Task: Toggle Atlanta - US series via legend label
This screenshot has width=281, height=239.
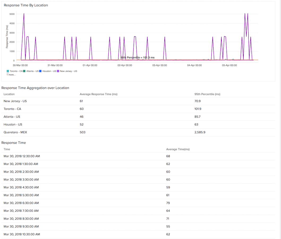Action: [x=32, y=71]
